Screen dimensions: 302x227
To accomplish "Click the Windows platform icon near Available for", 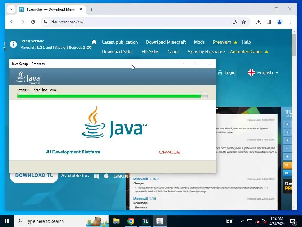I will [x=97, y=176].
